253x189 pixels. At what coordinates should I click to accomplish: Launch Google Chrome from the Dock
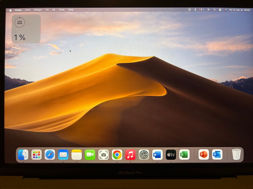[x=117, y=155]
